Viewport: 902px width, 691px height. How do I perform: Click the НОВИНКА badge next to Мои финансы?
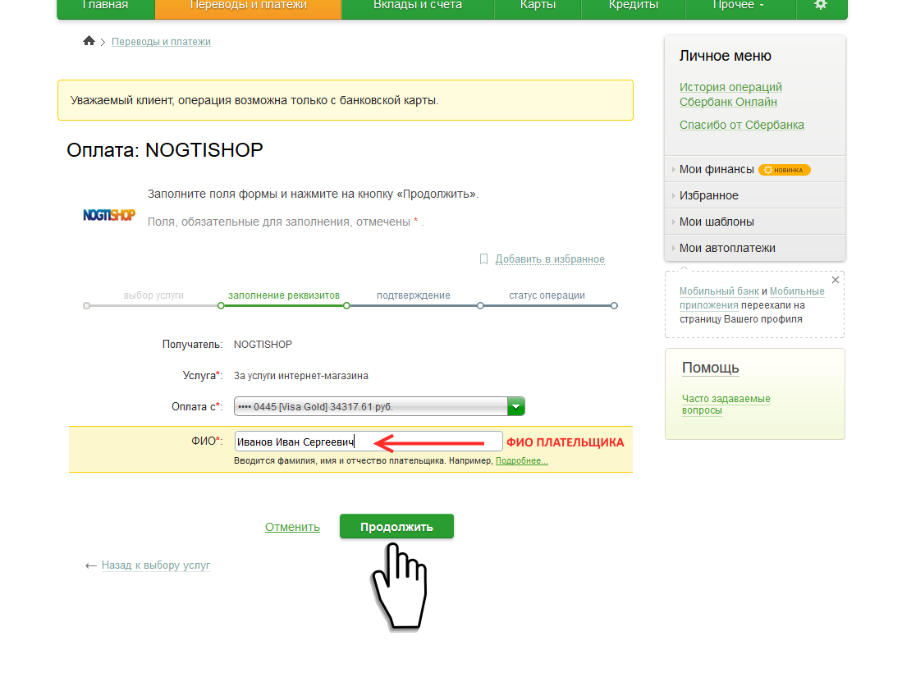[x=784, y=170]
